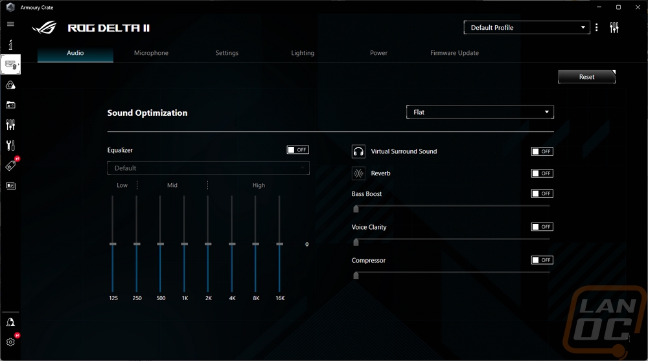The image size is (648, 361).
Task: Click the Reverb sound wave icon
Action: [x=358, y=173]
